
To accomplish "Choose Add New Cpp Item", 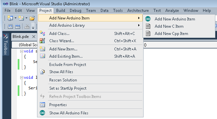I will coord(179,34).
